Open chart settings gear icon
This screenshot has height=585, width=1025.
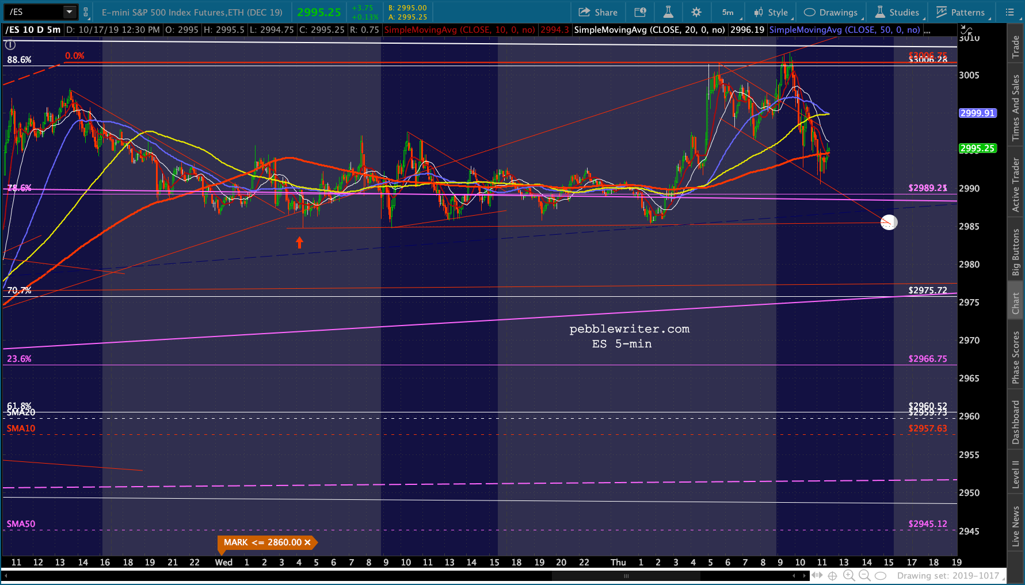point(696,12)
